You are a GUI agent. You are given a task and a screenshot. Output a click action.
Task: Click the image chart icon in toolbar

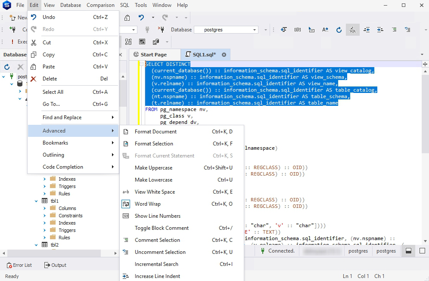142,42
